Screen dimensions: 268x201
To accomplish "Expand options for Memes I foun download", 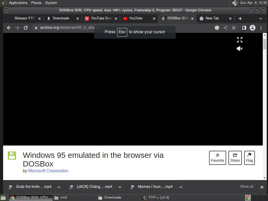I will coord(181,187).
